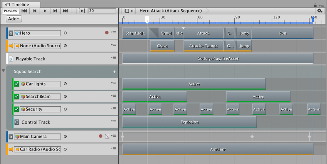Click the last Main Camera keyframe diamond

click(x=309, y=137)
